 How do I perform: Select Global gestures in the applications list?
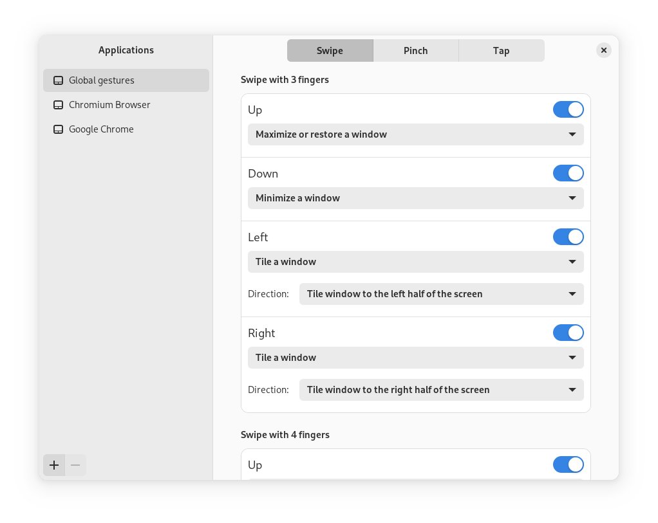coord(126,80)
